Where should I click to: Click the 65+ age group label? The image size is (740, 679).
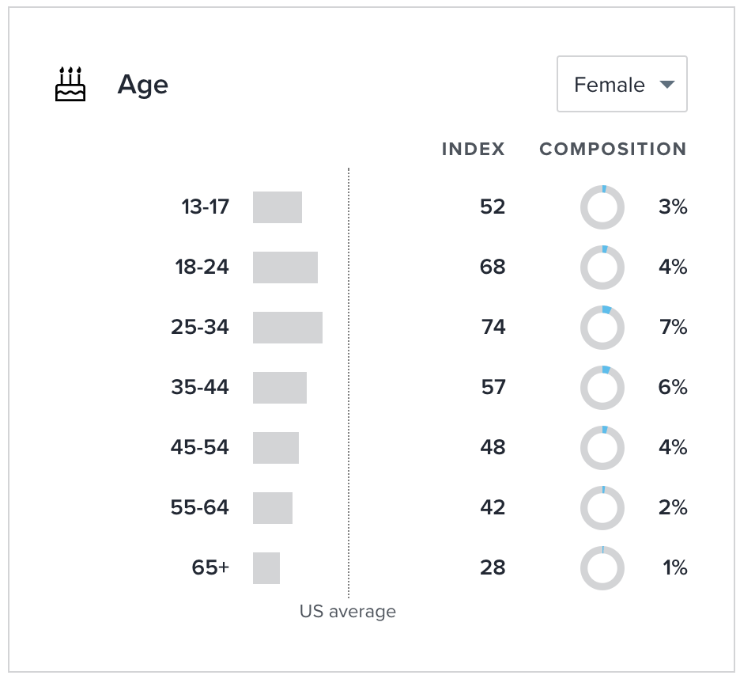click(x=210, y=568)
